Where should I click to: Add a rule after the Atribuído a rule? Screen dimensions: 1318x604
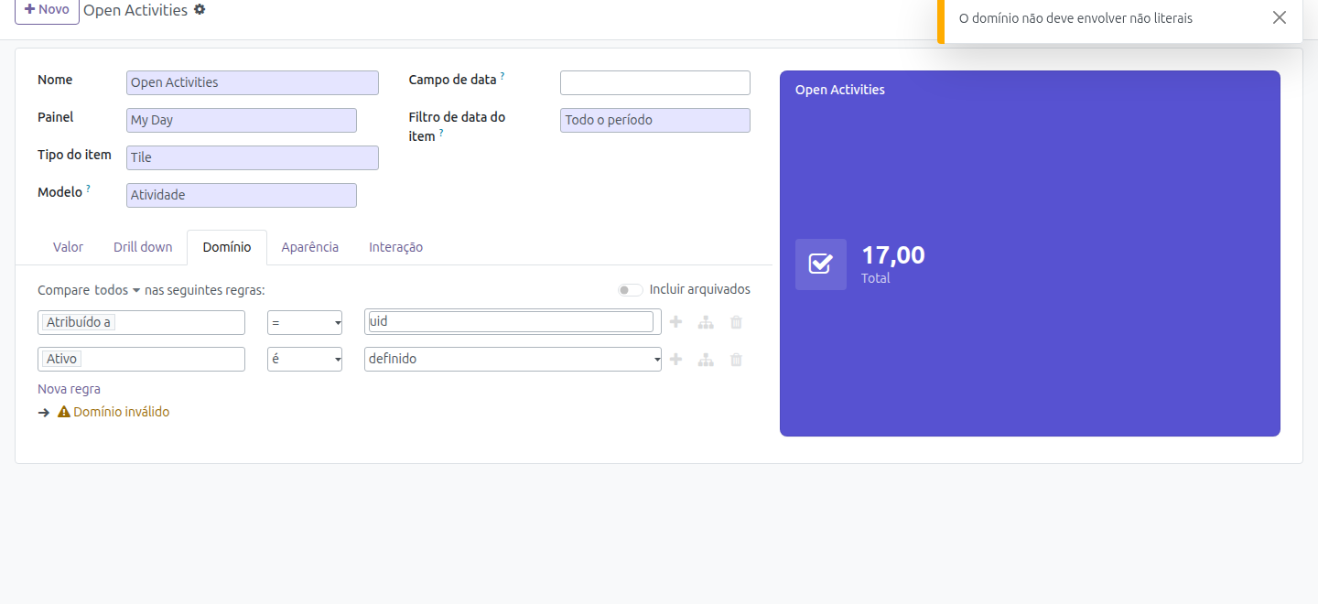click(x=675, y=322)
